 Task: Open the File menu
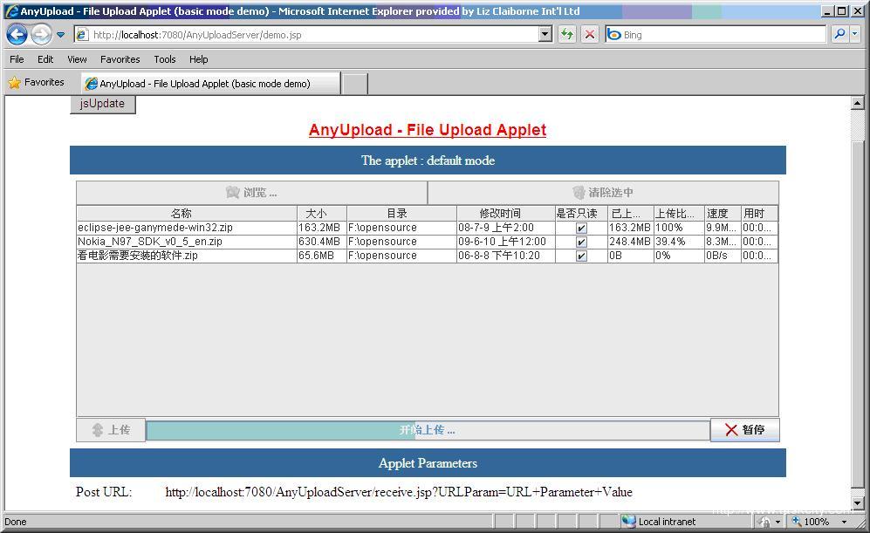tap(17, 59)
